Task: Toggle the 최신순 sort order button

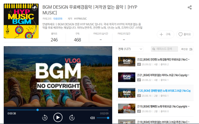Action: tap(187, 49)
